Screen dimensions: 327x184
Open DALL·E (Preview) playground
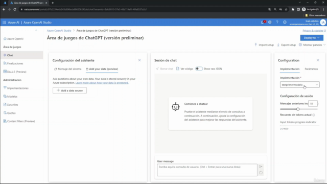(15, 72)
